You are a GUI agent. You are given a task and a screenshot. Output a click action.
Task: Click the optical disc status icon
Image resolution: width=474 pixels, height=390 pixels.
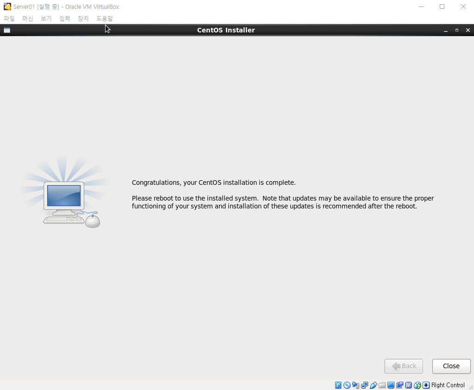click(347, 385)
